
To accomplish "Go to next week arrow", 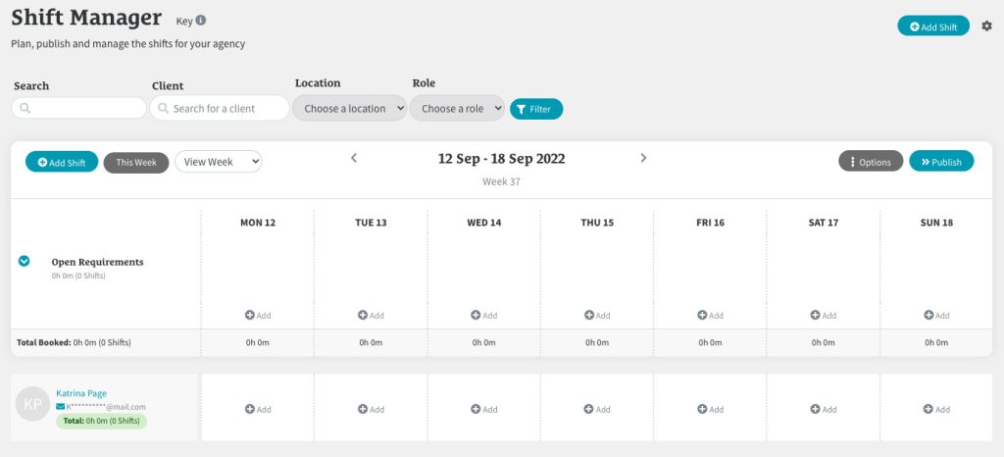I will (x=643, y=158).
